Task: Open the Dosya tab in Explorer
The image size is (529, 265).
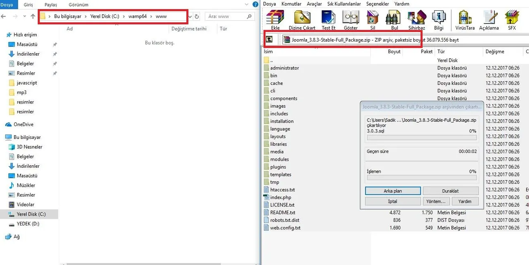Action: (9, 5)
